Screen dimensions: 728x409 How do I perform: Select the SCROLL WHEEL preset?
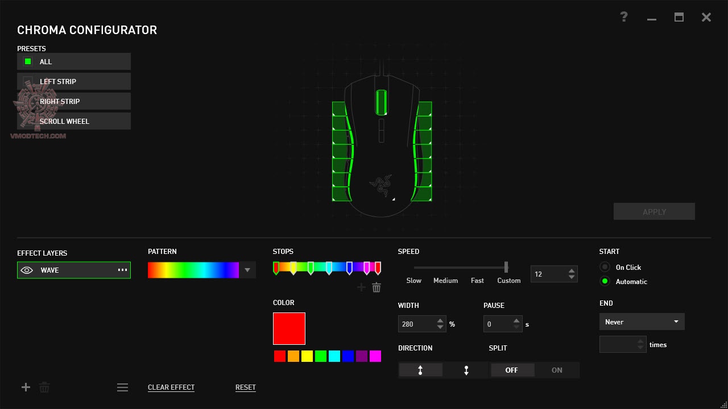(74, 121)
